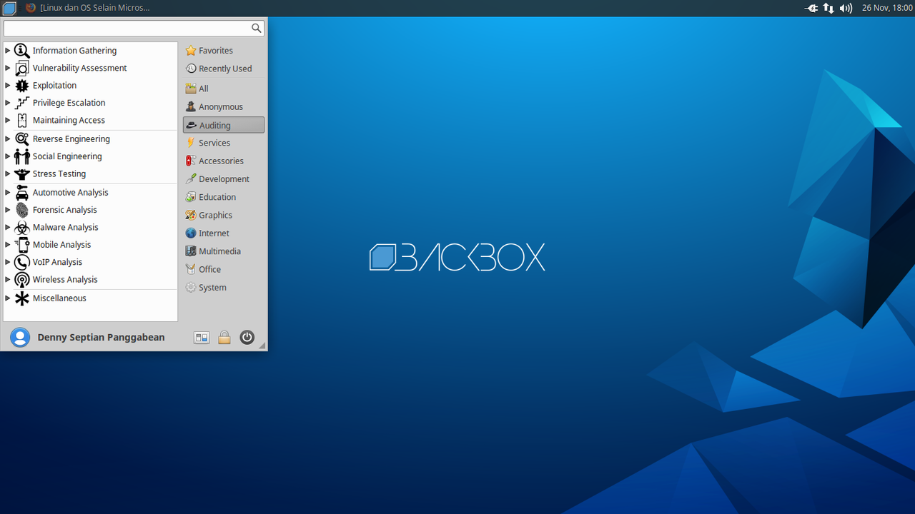915x514 pixels.
Task: Click the Stress Testing icon
Action: pos(22,173)
